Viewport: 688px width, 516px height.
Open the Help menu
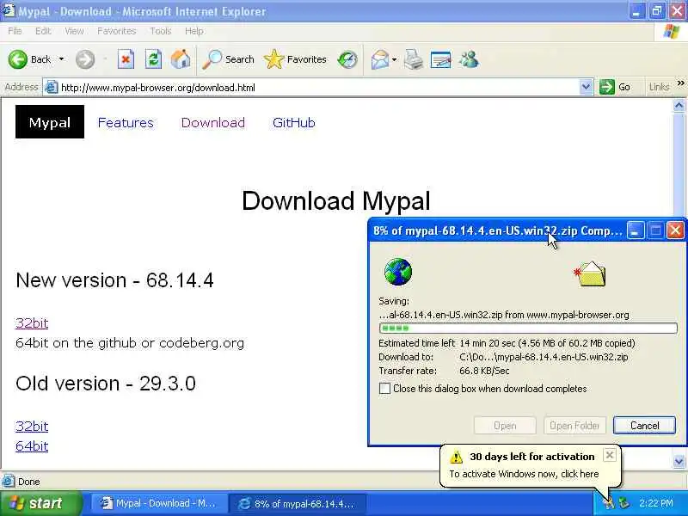194,31
